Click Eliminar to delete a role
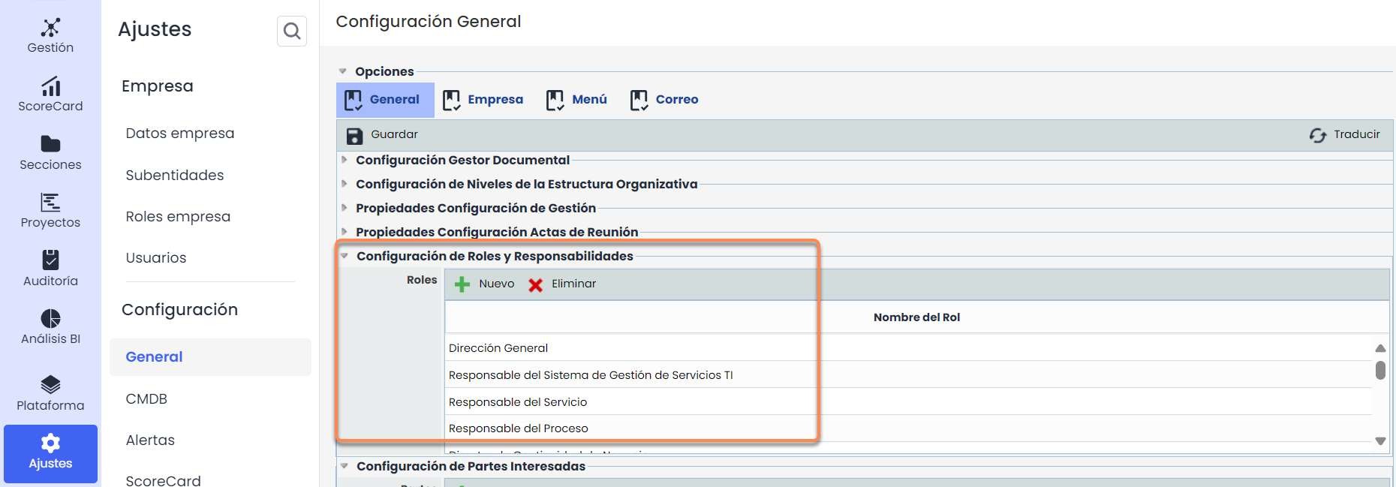This screenshot has width=1396, height=487. point(562,284)
